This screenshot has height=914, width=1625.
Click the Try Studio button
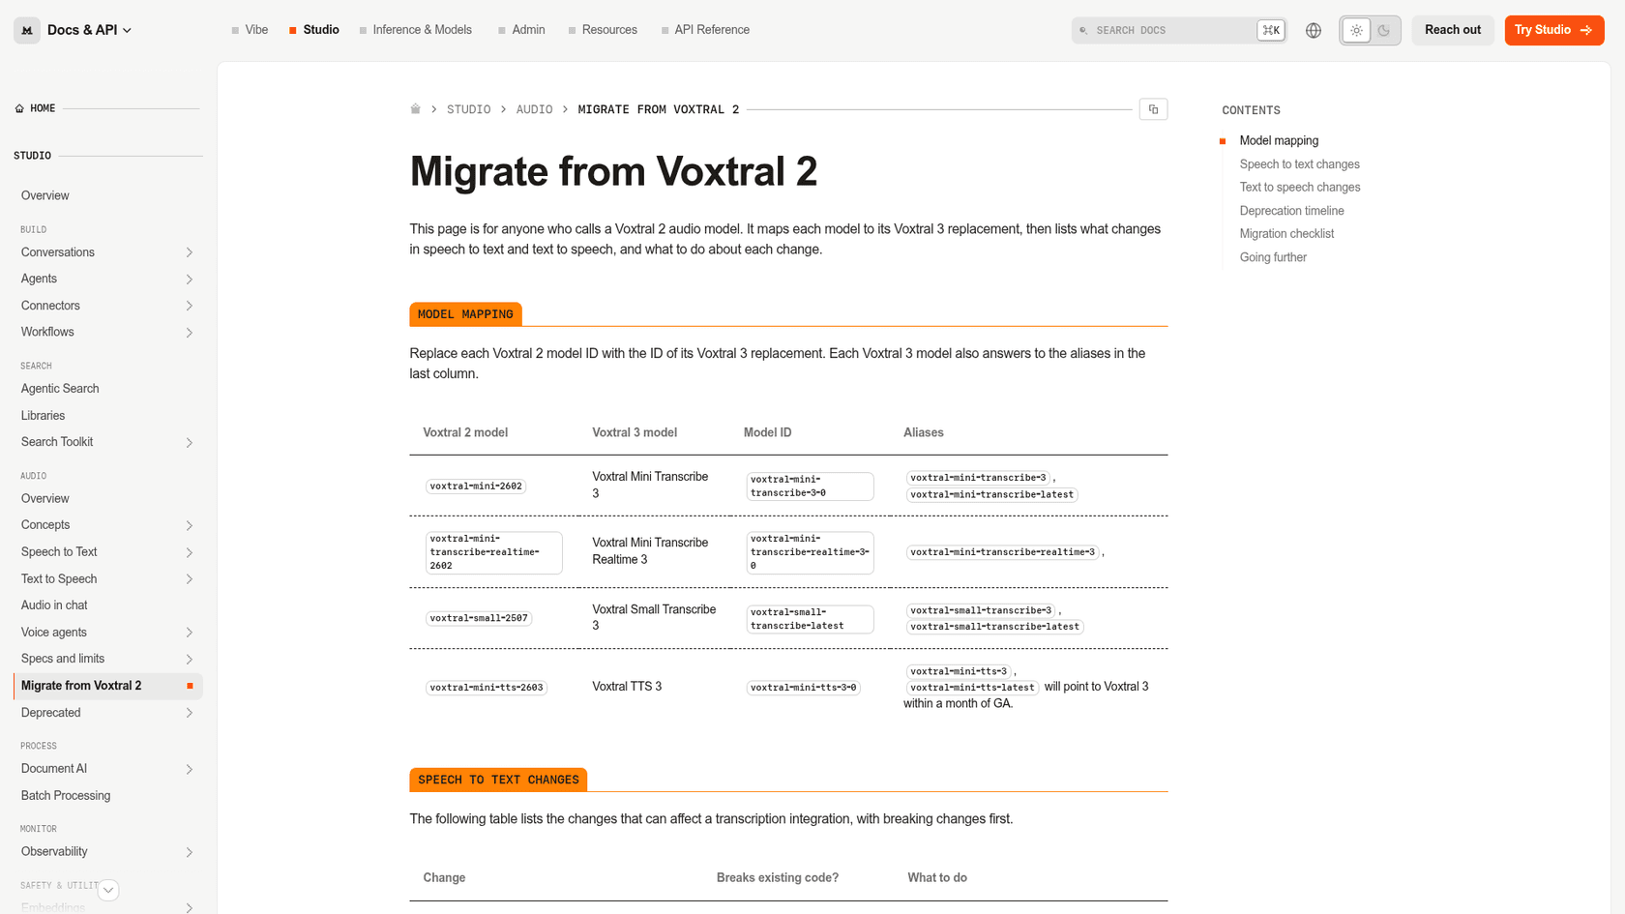click(1553, 30)
